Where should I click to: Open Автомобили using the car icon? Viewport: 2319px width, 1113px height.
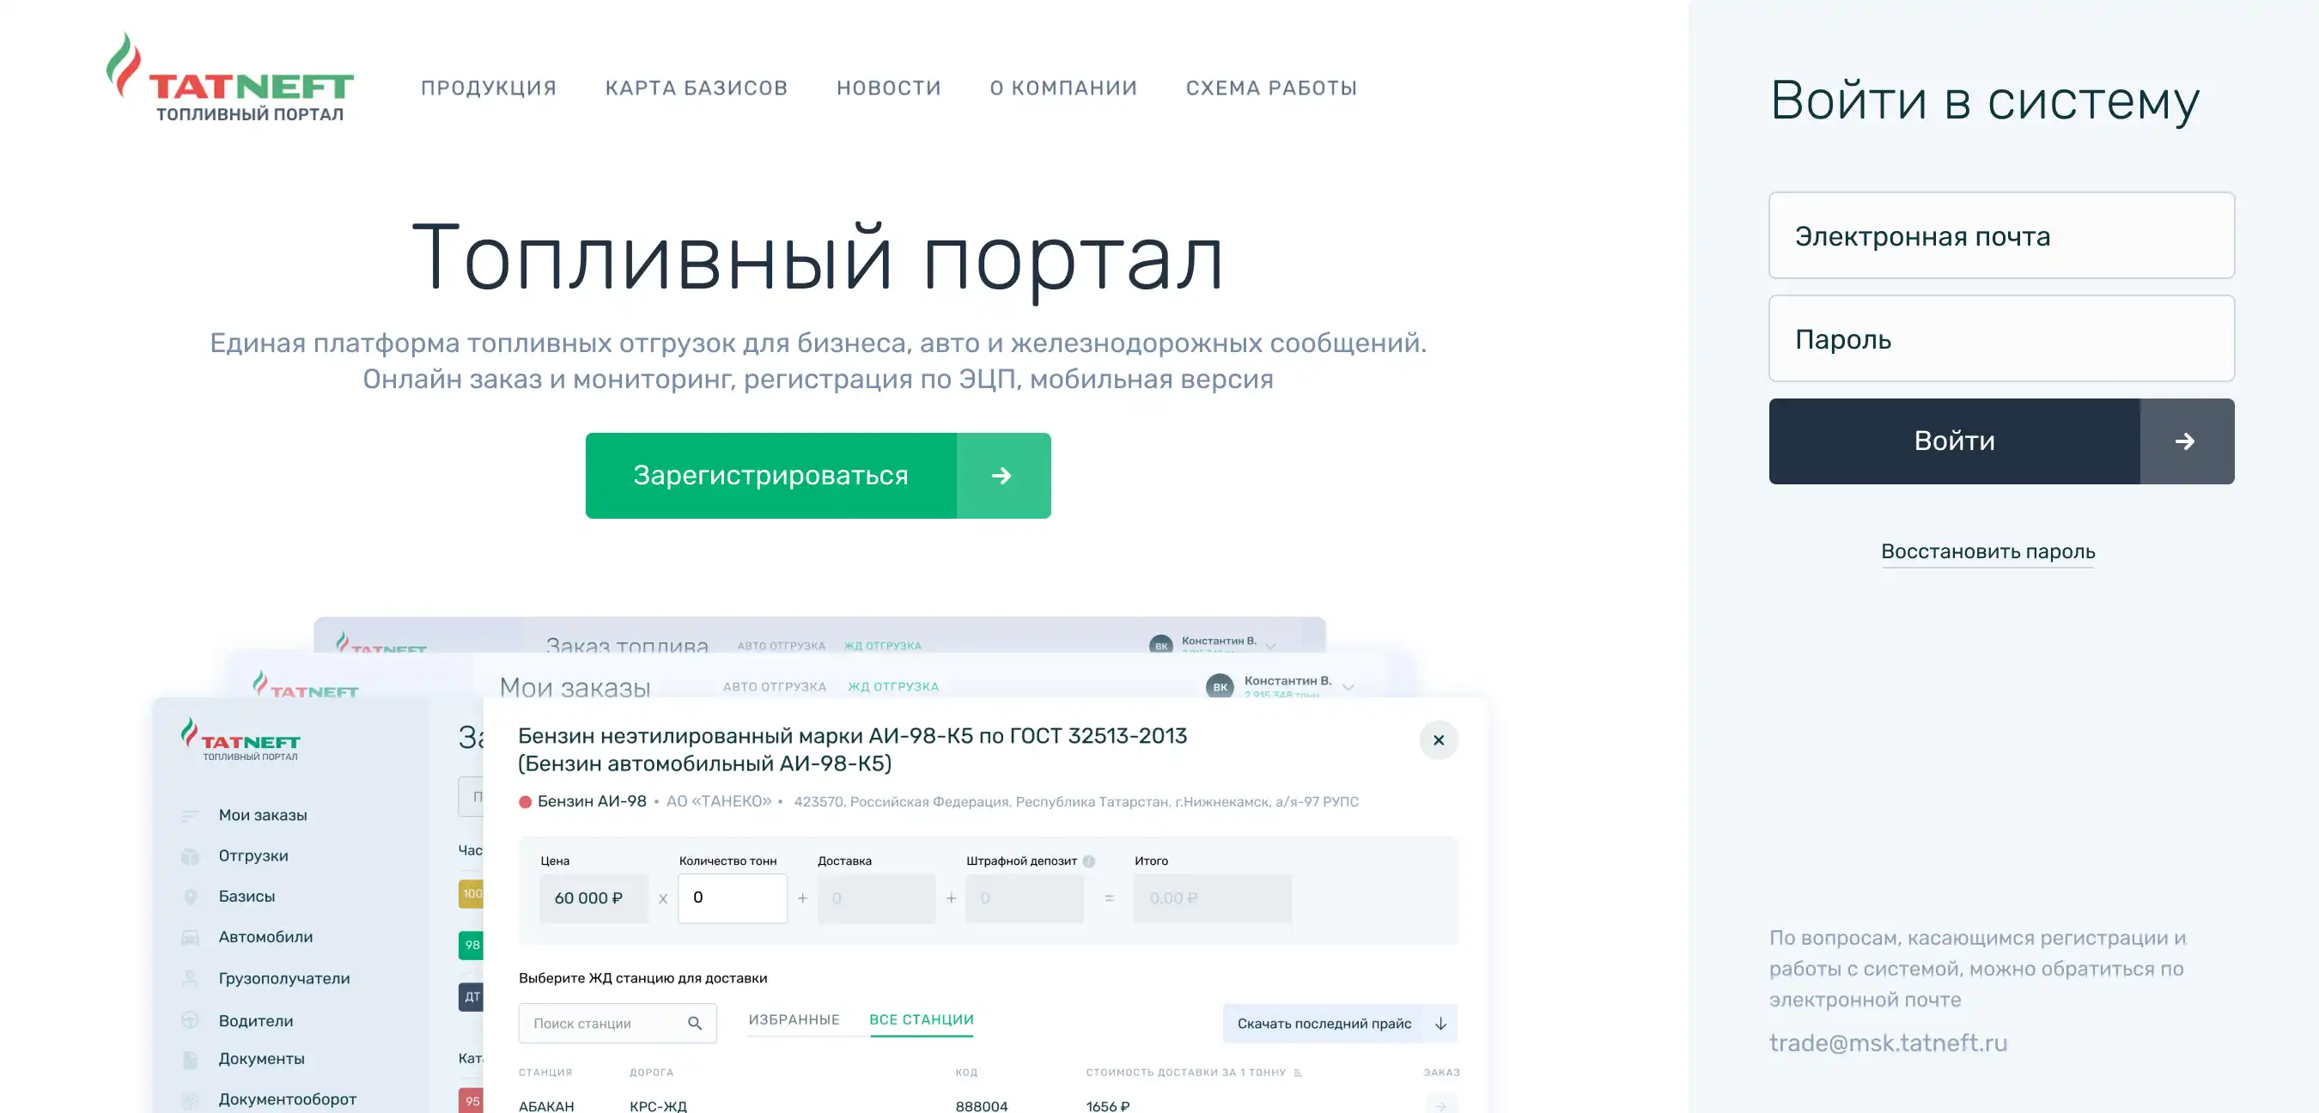point(190,936)
